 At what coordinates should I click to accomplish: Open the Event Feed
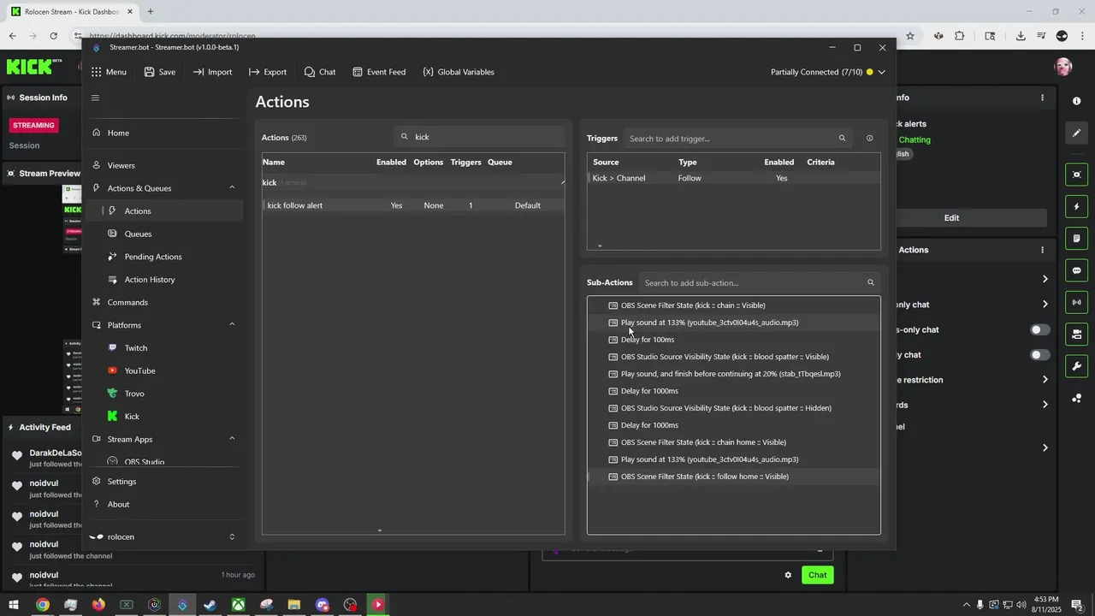point(379,72)
